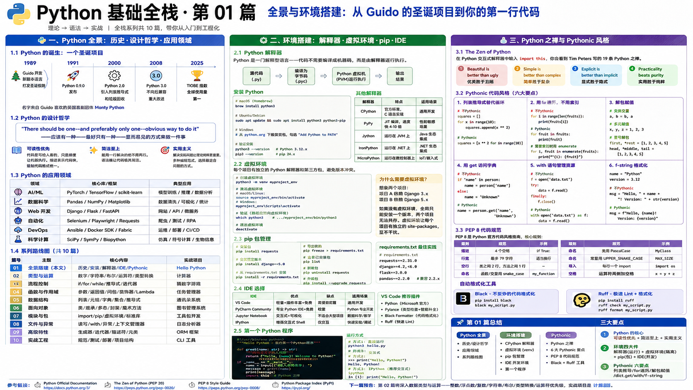Screen dimensions: 693x390
Task: Click the flask icon in 科学计算 row
Action: click(18, 239)
